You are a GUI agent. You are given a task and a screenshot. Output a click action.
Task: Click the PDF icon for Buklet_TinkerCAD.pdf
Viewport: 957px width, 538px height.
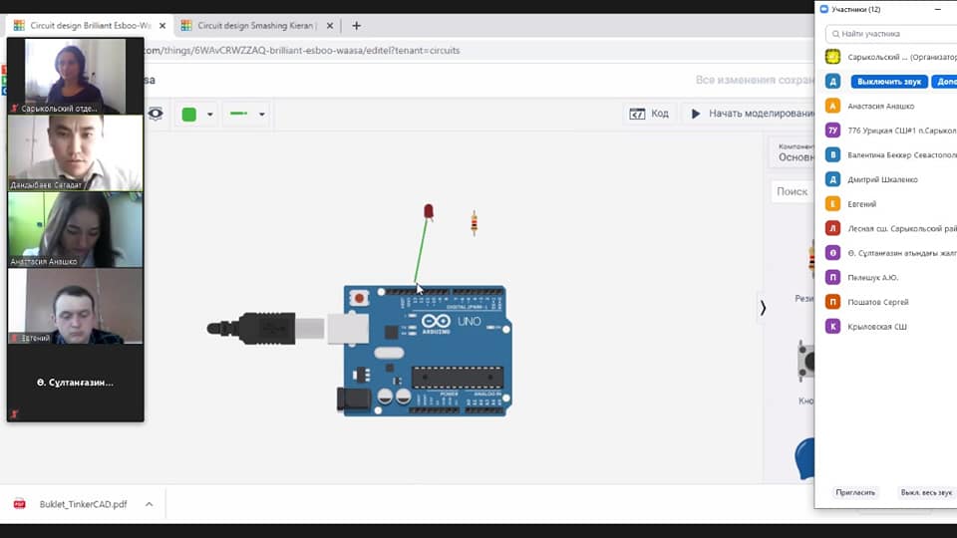pos(20,504)
